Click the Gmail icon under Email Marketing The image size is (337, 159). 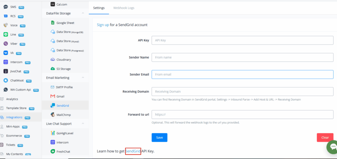coord(53,96)
